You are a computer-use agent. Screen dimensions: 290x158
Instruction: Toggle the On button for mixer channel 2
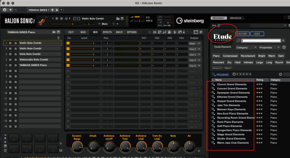(x=68, y=49)
